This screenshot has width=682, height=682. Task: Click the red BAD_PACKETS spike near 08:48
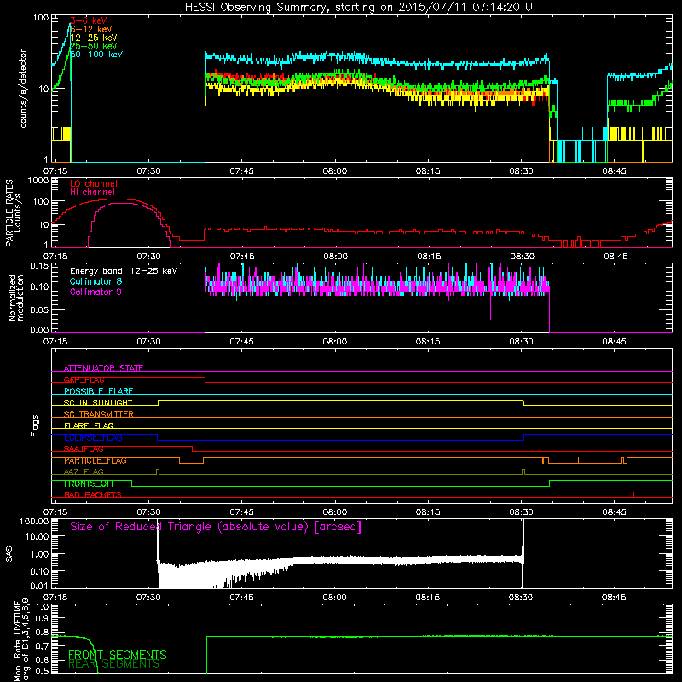point(633,494)
